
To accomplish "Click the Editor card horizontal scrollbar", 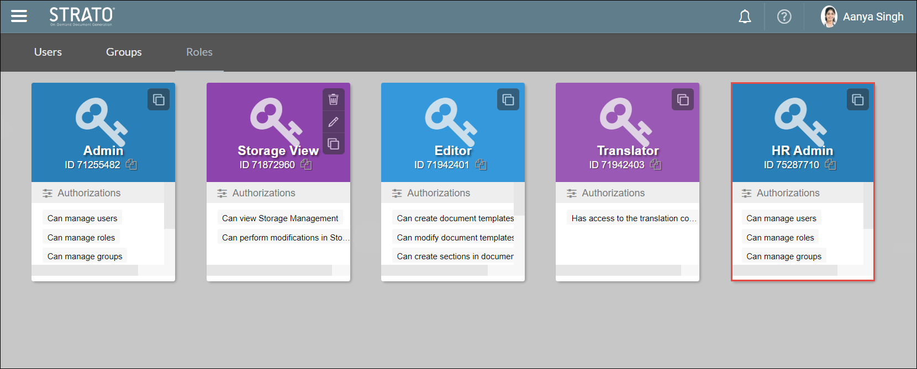I will point(434,270).
